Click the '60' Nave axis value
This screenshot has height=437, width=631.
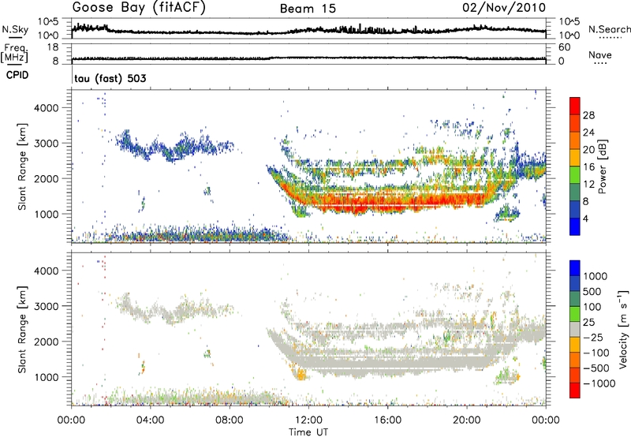[x=565, y=47]
